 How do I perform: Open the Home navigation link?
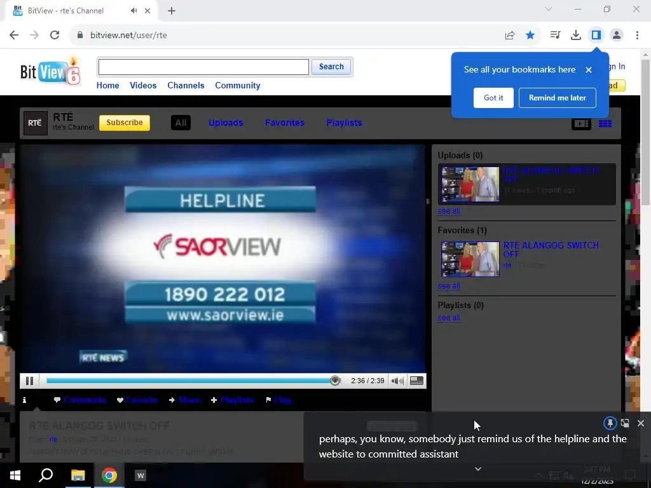tap(108, 86)
